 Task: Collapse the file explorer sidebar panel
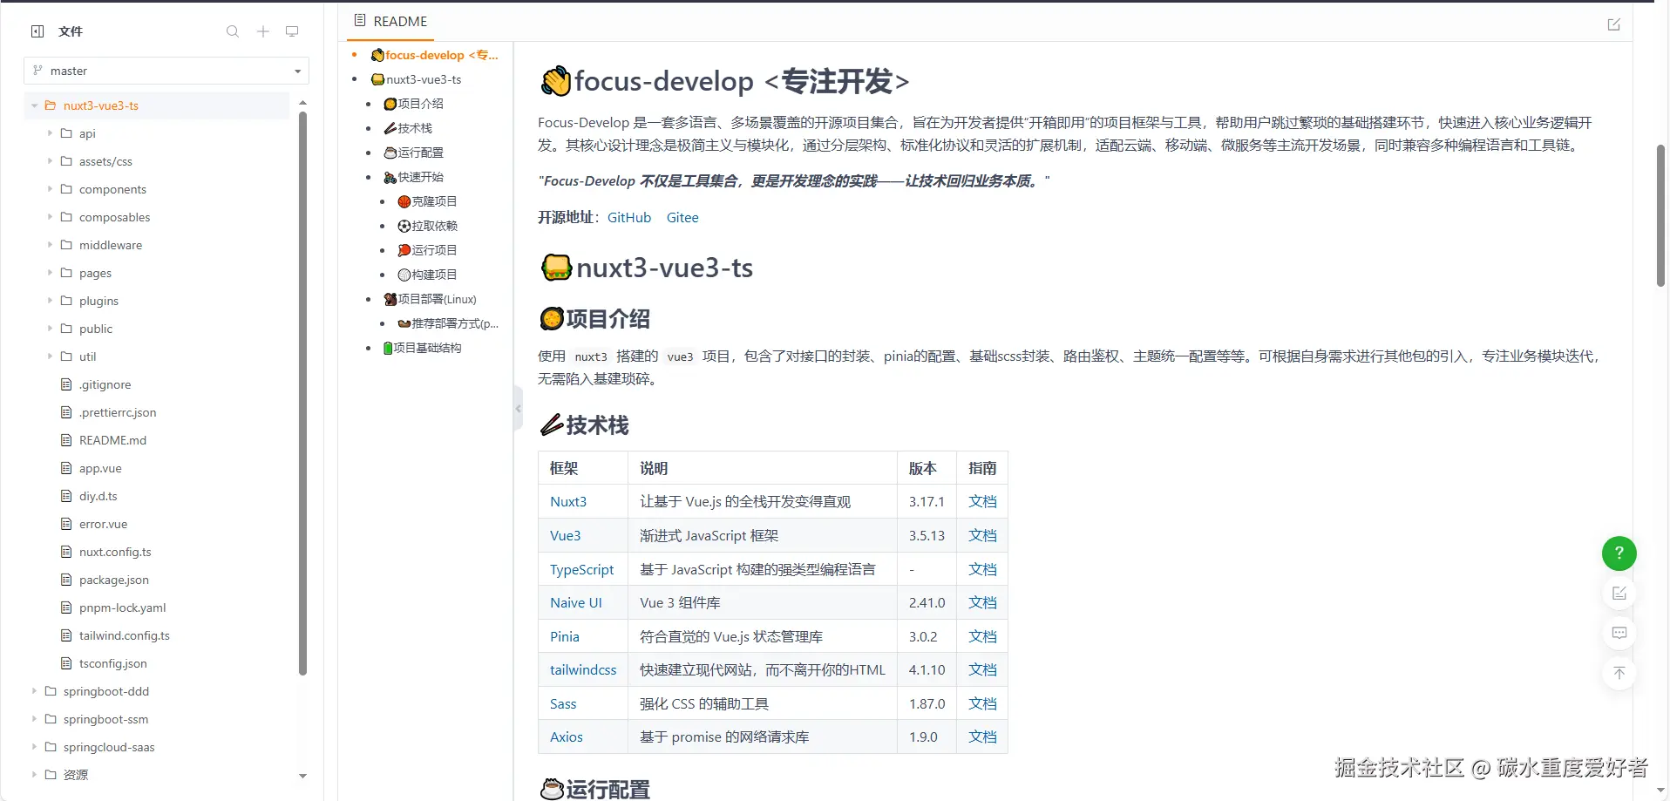[37, 31]
